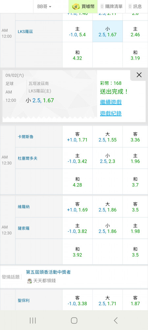Select 杜塞爾多夫 match 和 3.7 draw odds
Viewport: 148px width, 330px height.
click(135, 182)
